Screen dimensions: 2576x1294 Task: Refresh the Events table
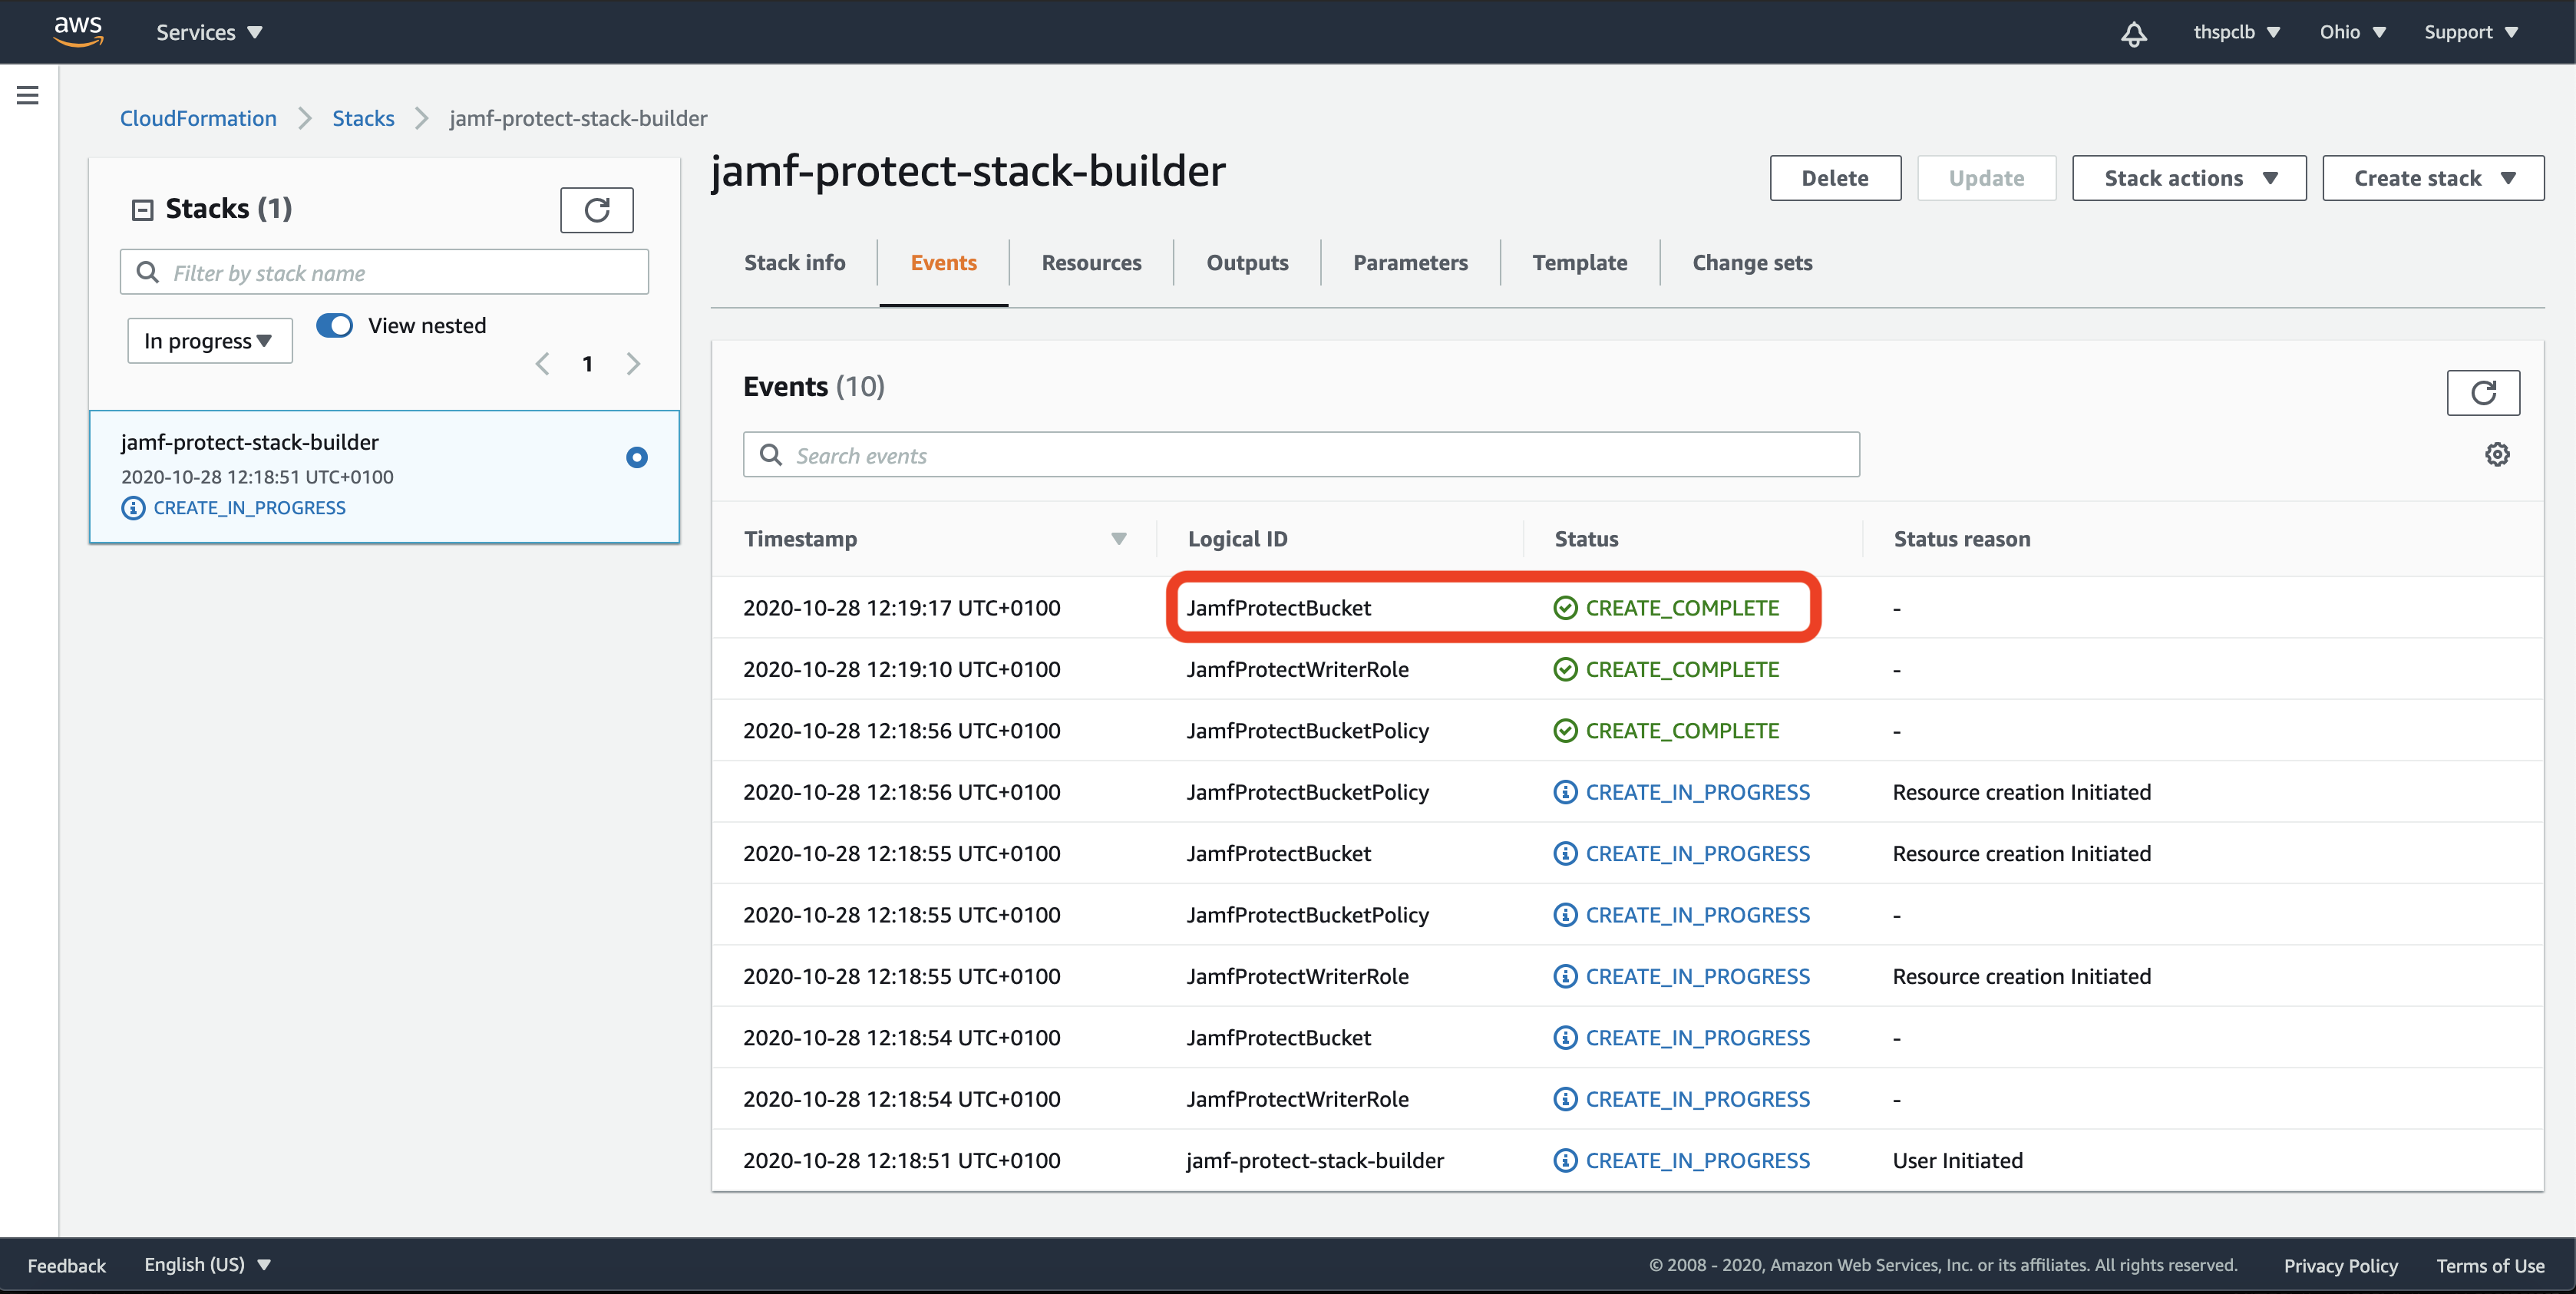[2483, 392]
